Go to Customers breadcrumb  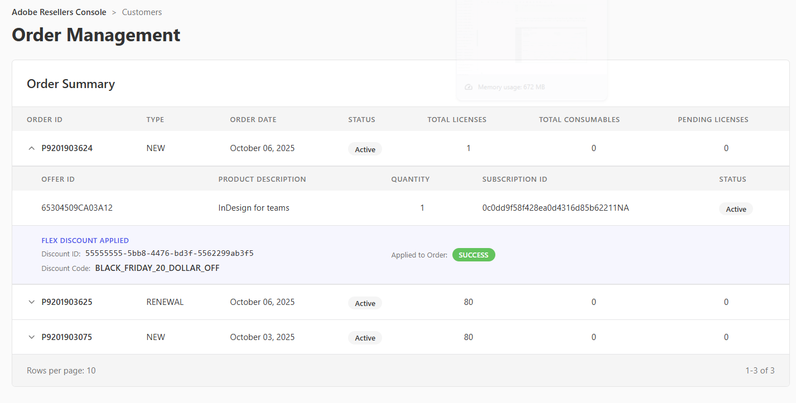(x=142, y=12)
